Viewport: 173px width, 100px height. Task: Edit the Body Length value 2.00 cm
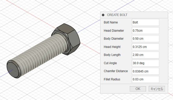(145, 55)
